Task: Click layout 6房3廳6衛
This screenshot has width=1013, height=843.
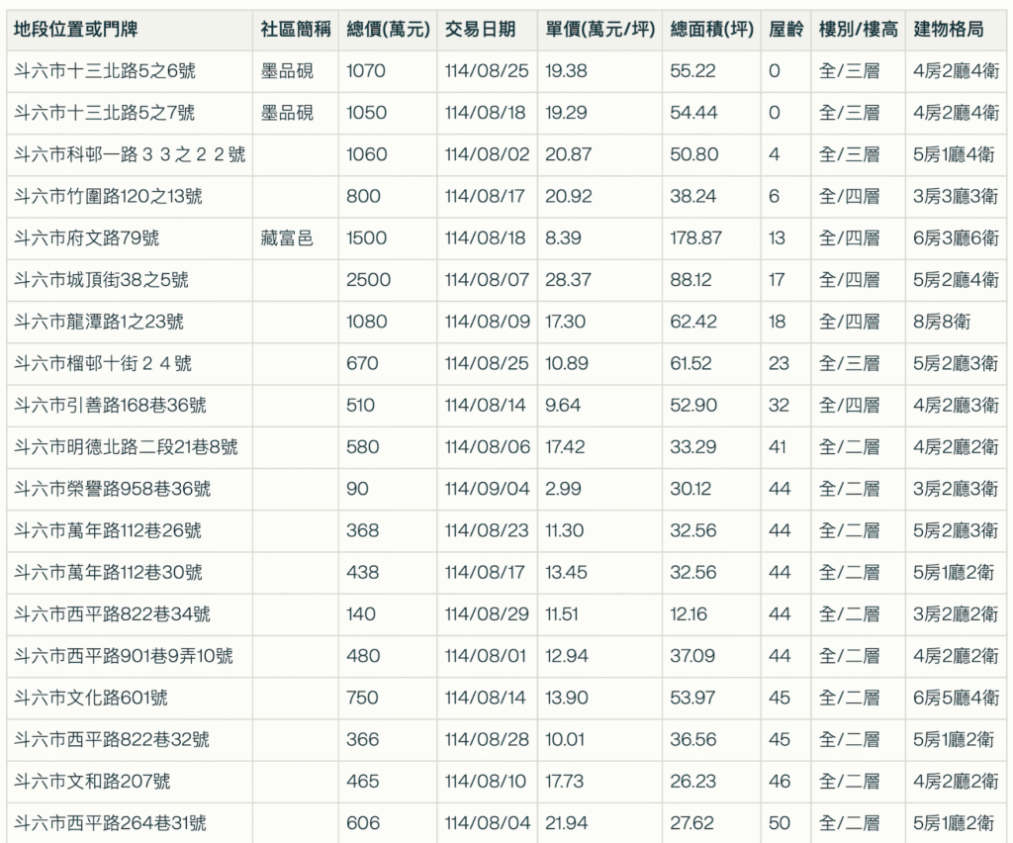Action: pyautogui.click(x=957, y=238)
